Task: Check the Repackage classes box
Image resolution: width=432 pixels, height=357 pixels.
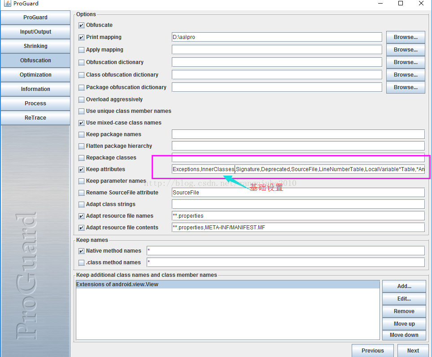Action: 81,158
